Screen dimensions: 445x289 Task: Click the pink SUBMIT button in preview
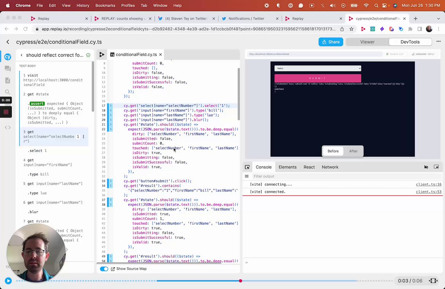[318, 78]
